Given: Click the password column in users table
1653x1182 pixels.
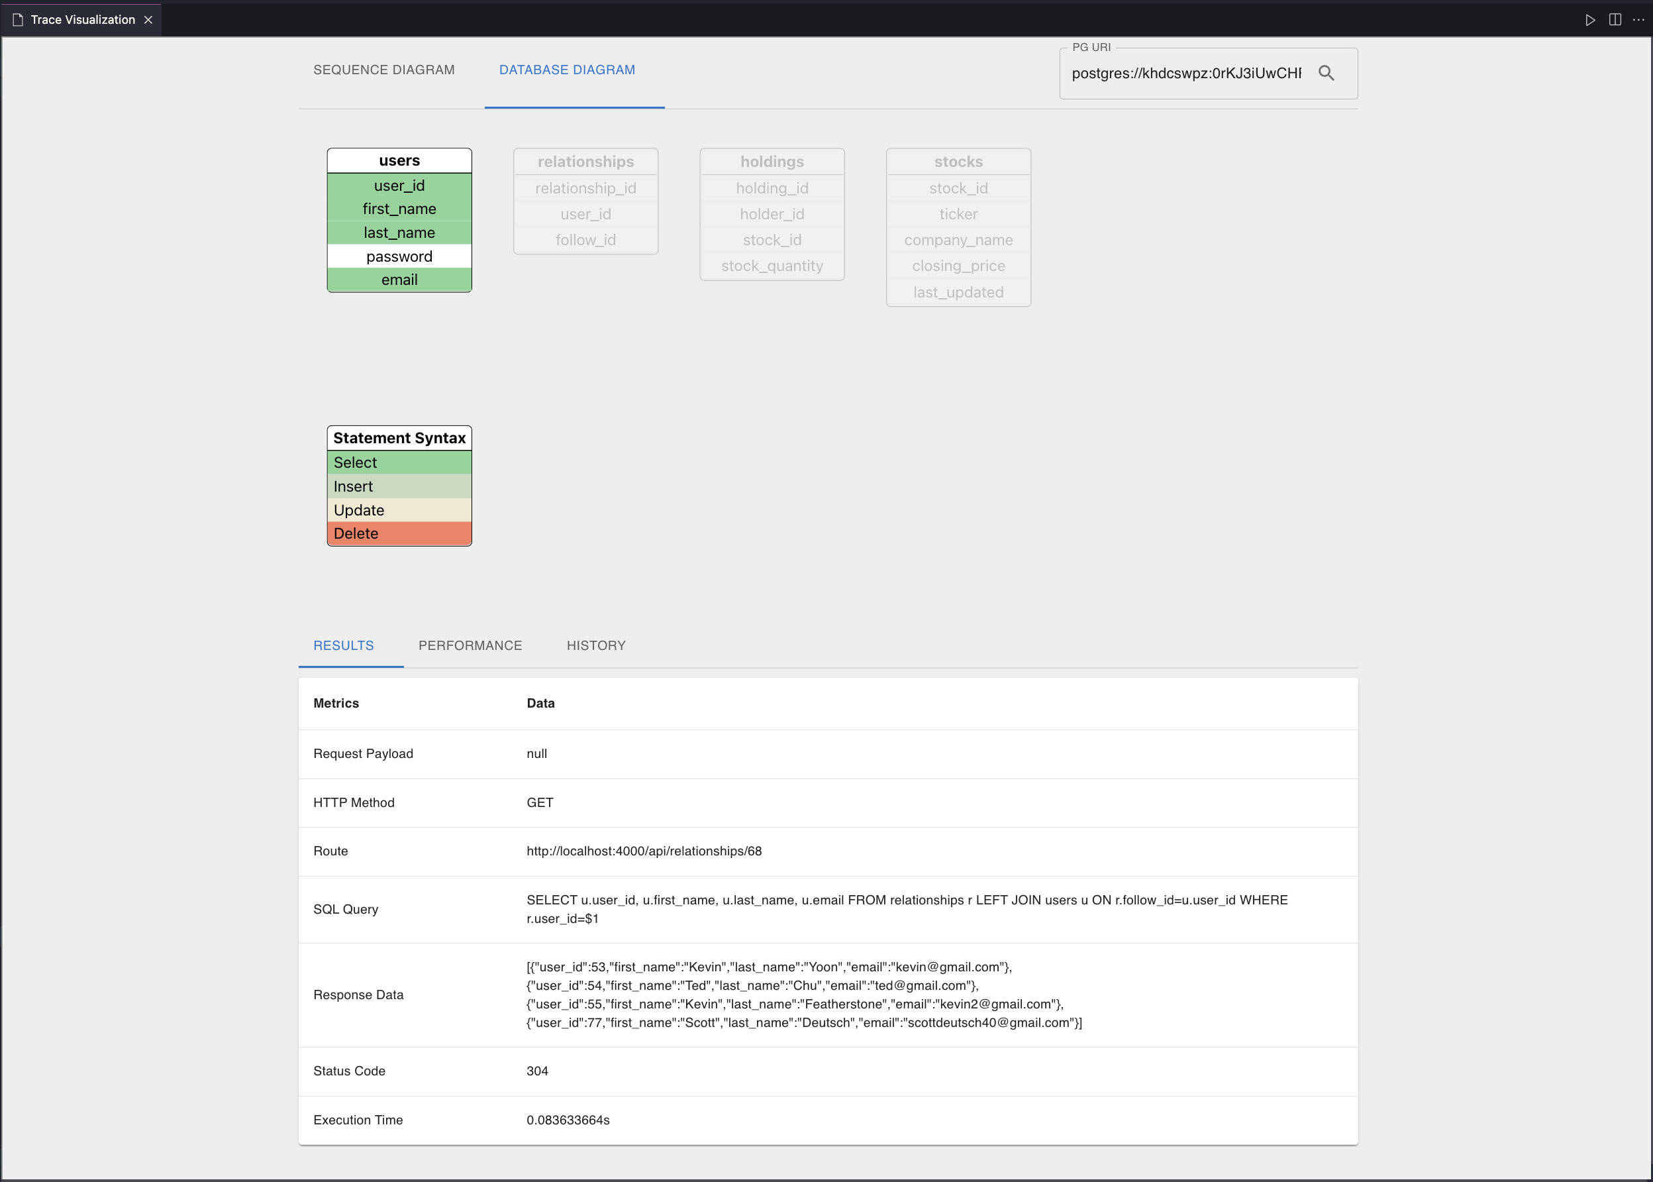Looking at the screenshot, I should click(x=399, y=256).
